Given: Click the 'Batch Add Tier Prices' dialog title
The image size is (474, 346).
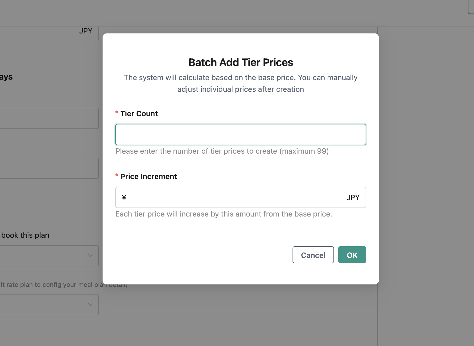Looking at the screenshot, I should (240, 62).
